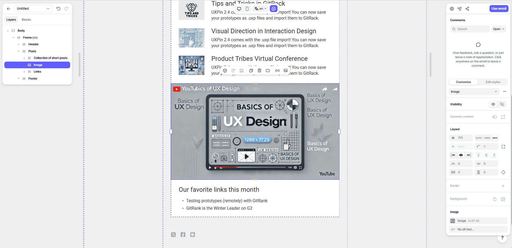This screenshot has height=248, width=512.
Task: Click the Facebook social icon in footer
Action: (183, 235)
